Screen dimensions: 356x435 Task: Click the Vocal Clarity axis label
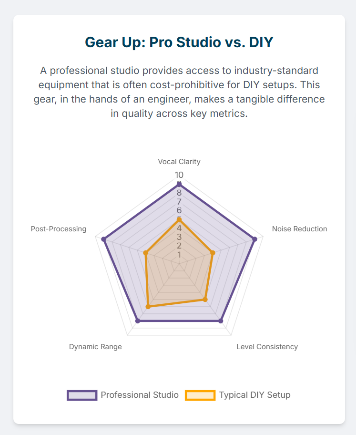tap(179, 162)
